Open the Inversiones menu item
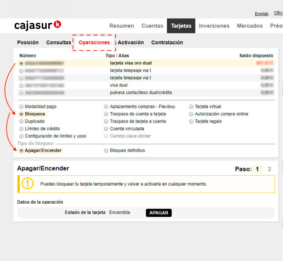283x261 pixels. pos(214,26)
